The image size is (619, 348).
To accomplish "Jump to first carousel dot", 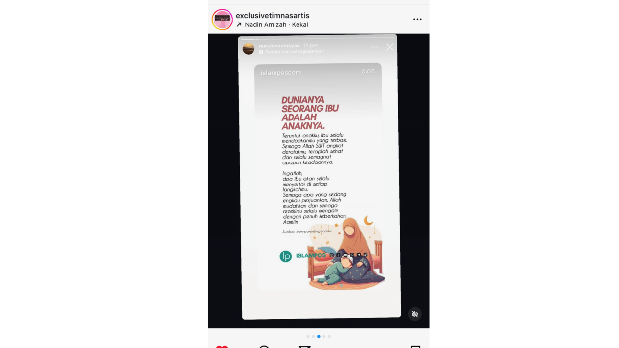I will [308, 336].
